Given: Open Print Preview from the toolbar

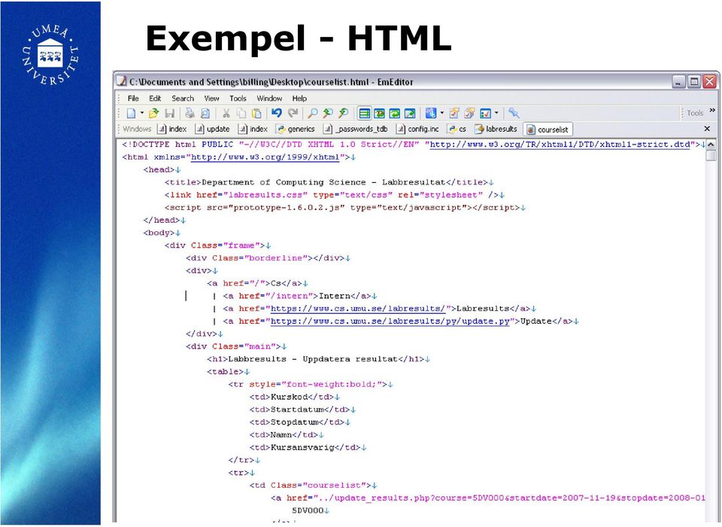Looking at the screenshot, I should coord(205,114).
